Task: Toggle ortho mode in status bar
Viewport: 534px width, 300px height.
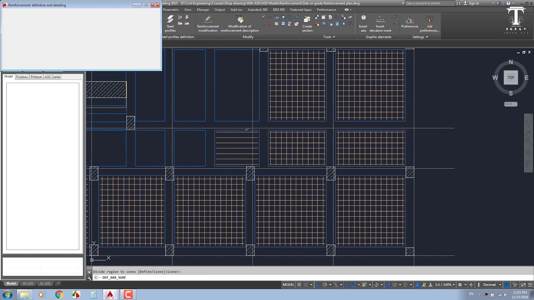Action: [317, 285]
